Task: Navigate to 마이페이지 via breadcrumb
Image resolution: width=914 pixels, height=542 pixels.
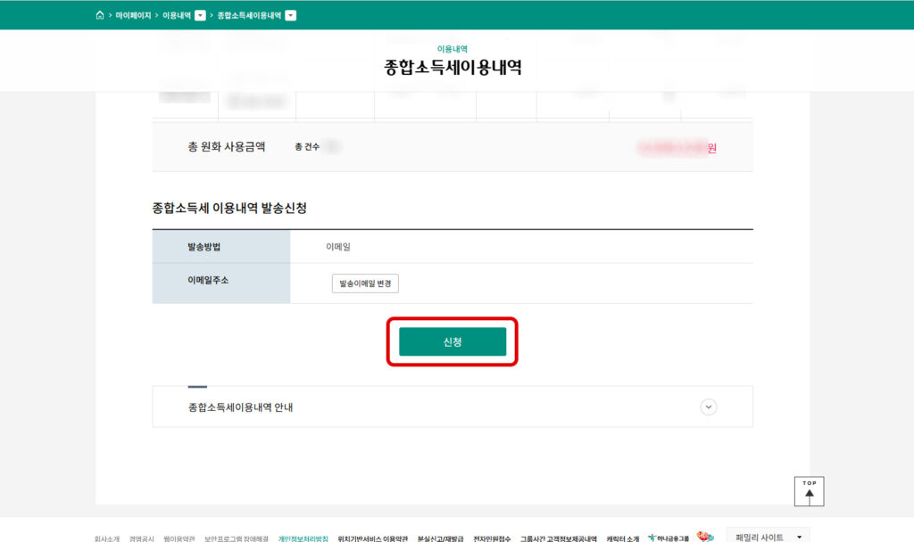Action: pos(134,15)
